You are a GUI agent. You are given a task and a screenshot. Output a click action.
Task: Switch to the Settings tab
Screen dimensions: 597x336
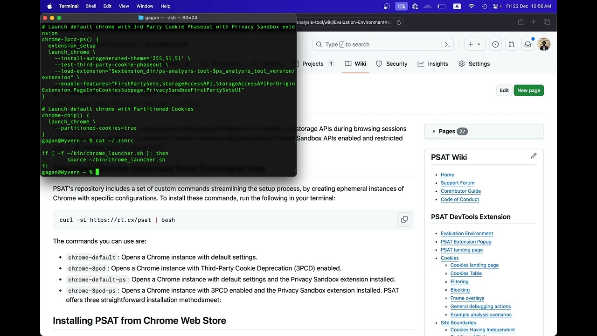[x=475, y=64]
